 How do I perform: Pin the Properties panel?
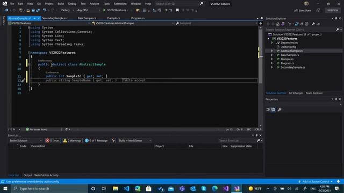[x=336, y=99]
